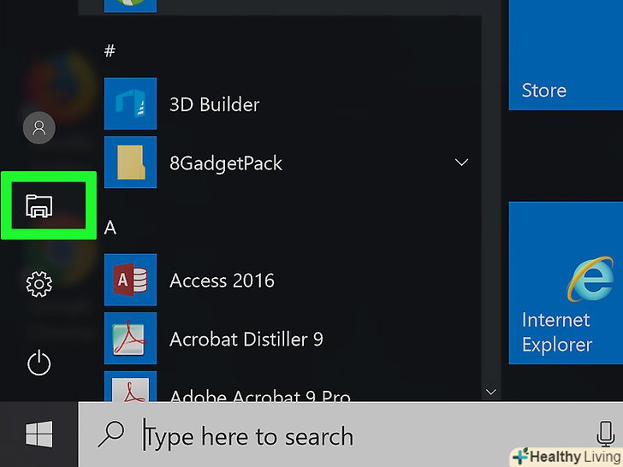The image size is (623, 467).
Task: Click partially visible app icon above "#" header
Action: tap(130, 5)
